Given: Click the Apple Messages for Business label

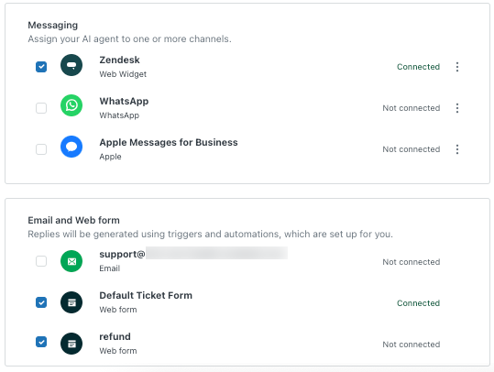Looking at the screenshot, I should (x=169, y=142).
